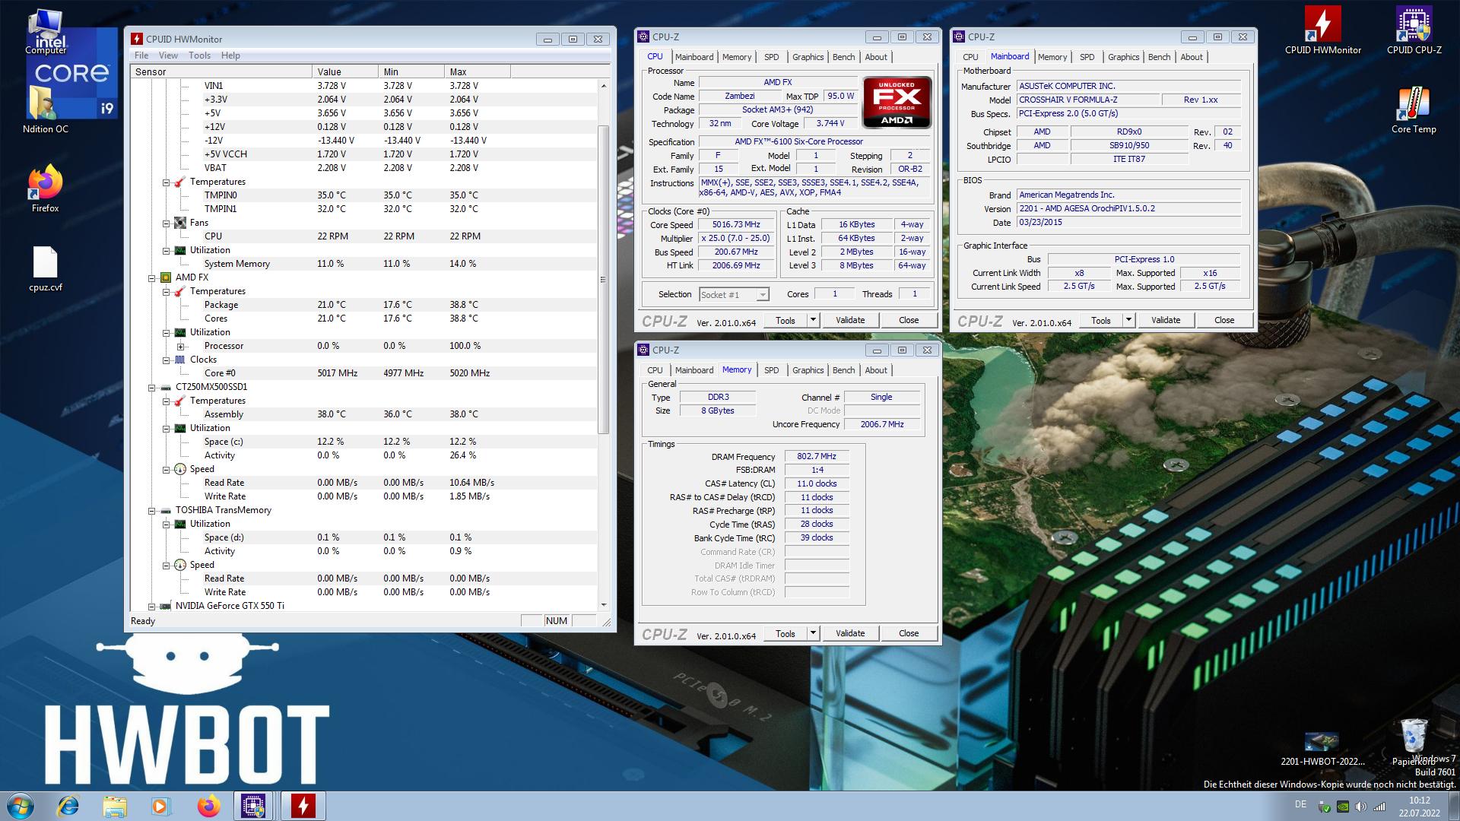Open the Papierkorb recycle bin
This screenshot has height=821, width=1460.
(1414, 741)
